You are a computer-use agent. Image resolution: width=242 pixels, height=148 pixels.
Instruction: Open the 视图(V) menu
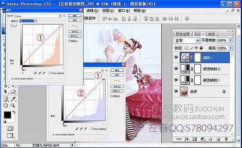[108, 10]
